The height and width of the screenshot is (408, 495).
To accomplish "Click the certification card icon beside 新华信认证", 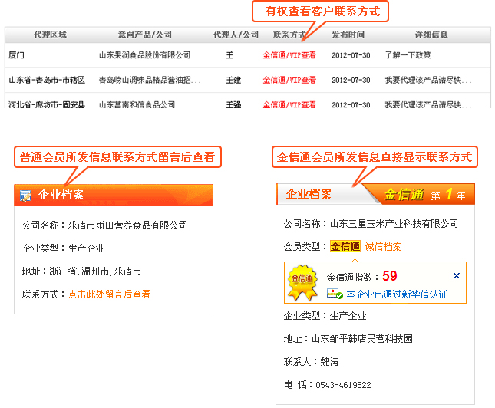I will (335, 294).
